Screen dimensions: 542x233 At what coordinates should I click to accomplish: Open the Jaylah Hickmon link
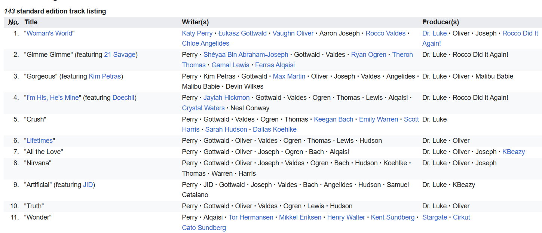pos(226,98)
